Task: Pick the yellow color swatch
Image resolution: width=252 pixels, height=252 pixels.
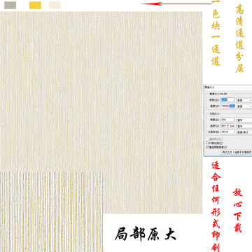Action: pos(35,5)
